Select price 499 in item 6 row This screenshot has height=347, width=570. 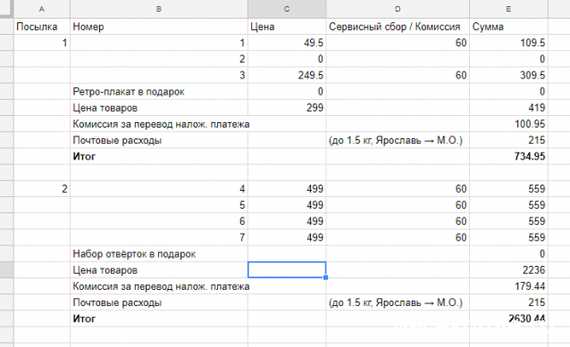click(x=287, y=221)
